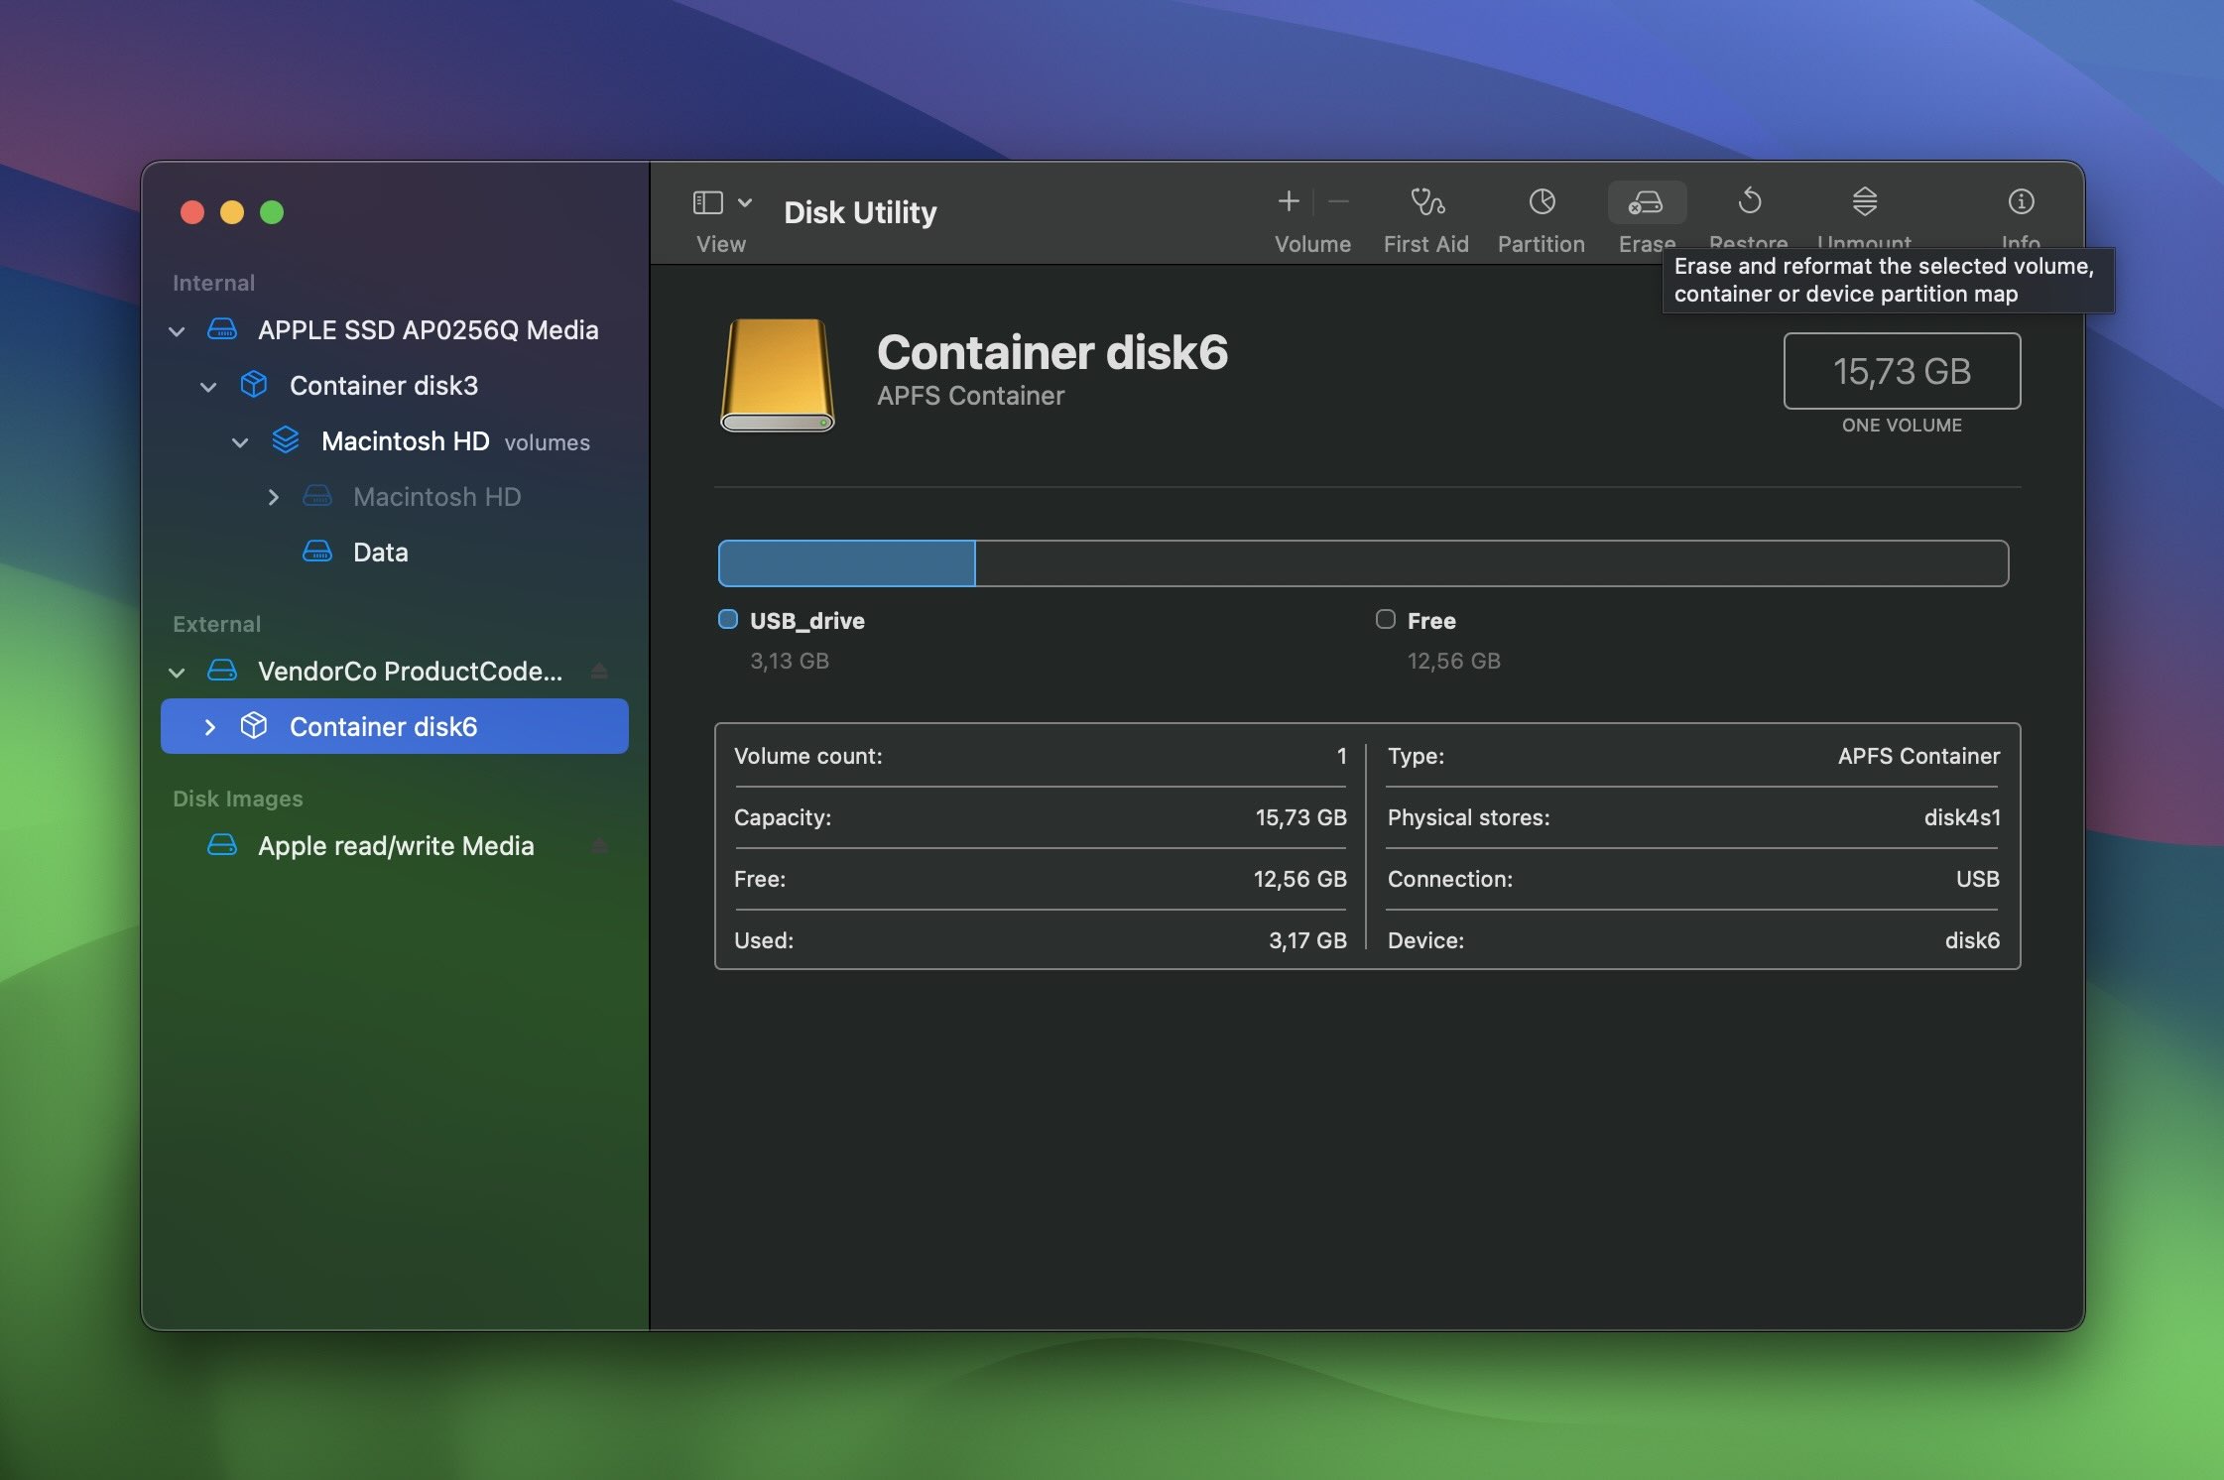Expand Container disk6 chevron
This screenshot has width=2224, height=1480.
click(209, 727)
